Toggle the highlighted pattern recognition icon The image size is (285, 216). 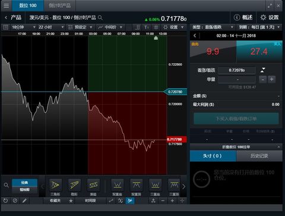coord(130,201)
